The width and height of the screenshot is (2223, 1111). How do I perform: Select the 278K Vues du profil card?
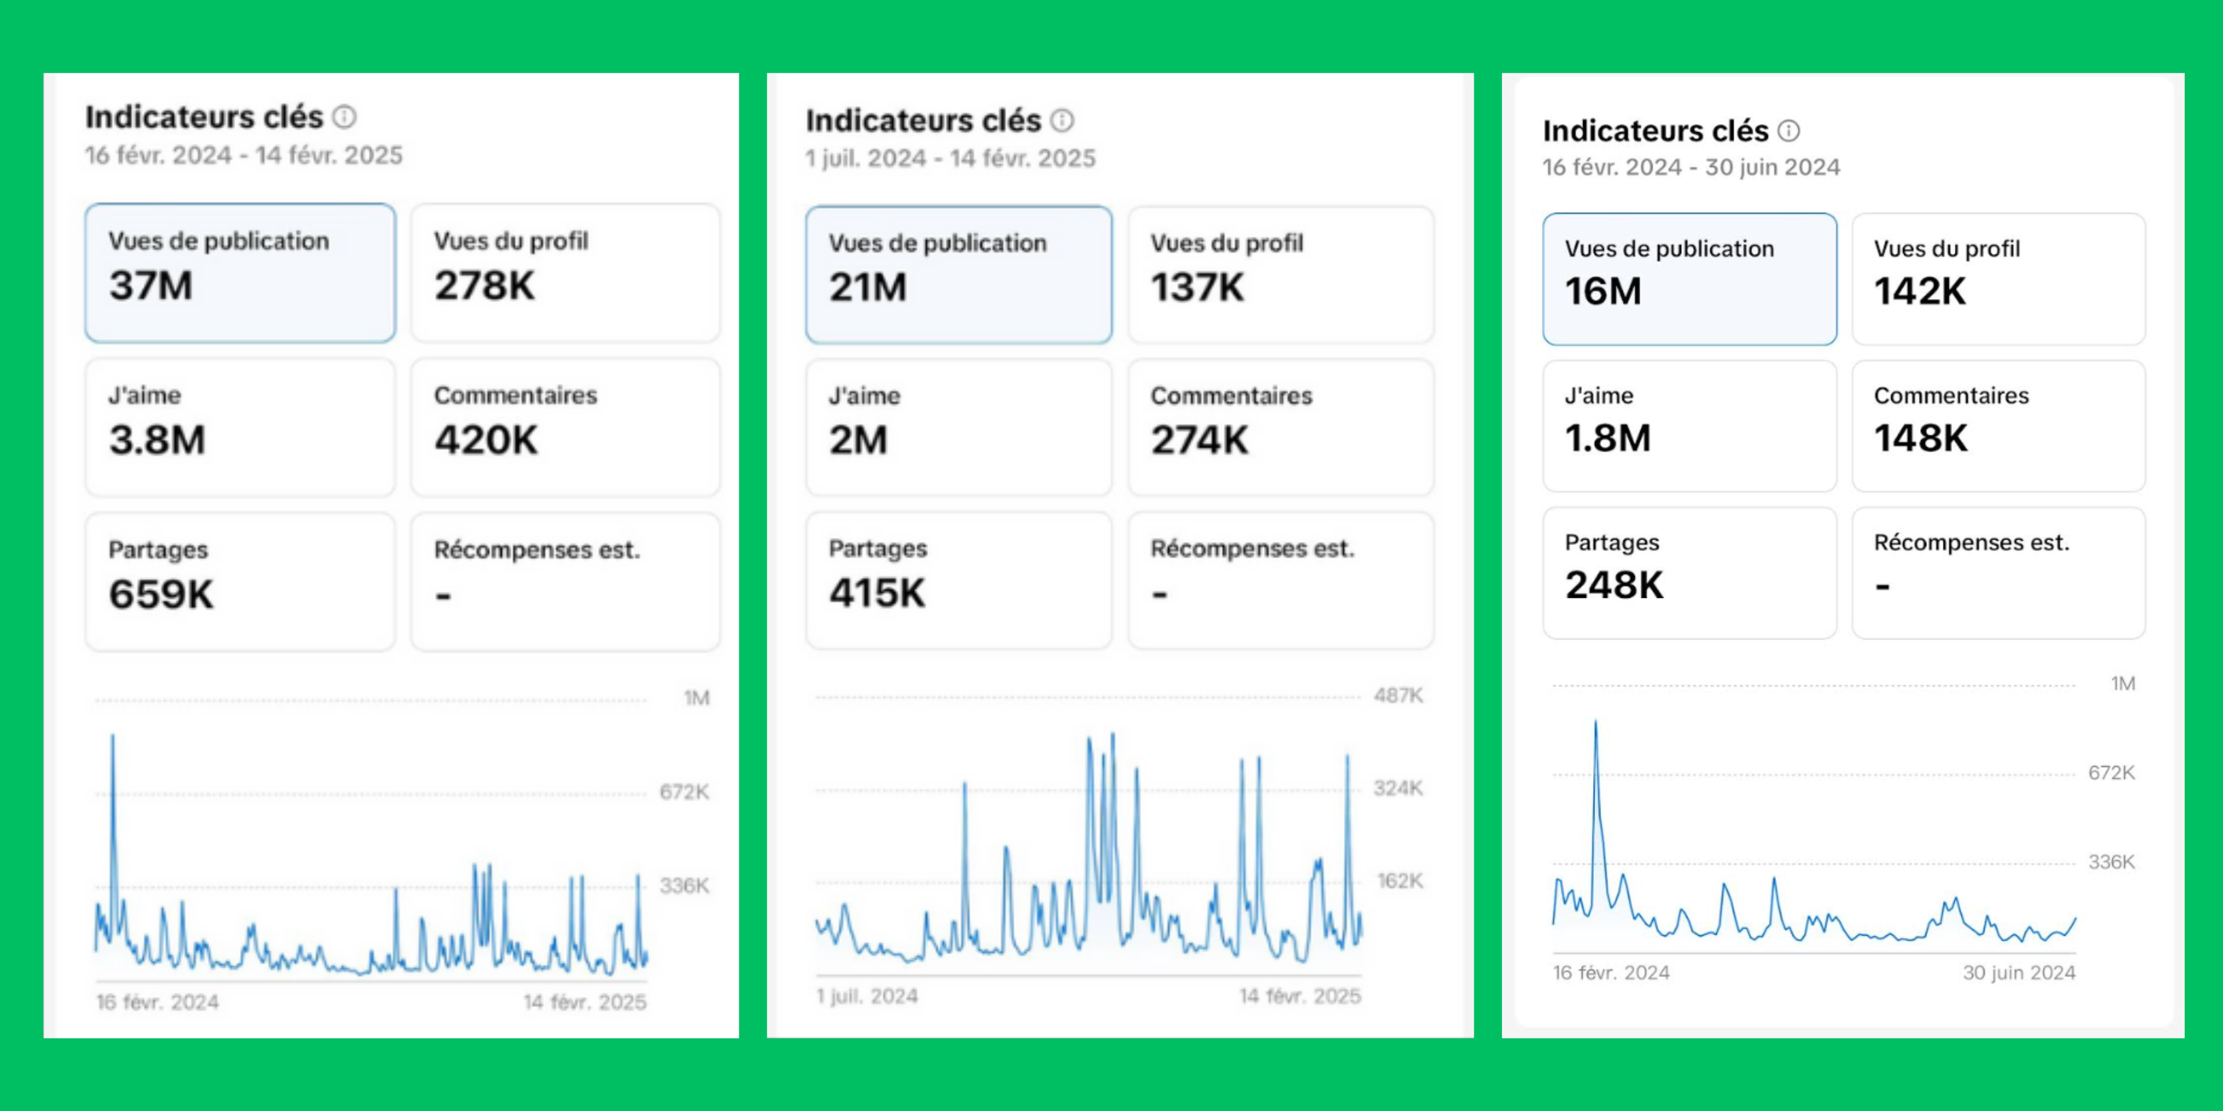565,273
